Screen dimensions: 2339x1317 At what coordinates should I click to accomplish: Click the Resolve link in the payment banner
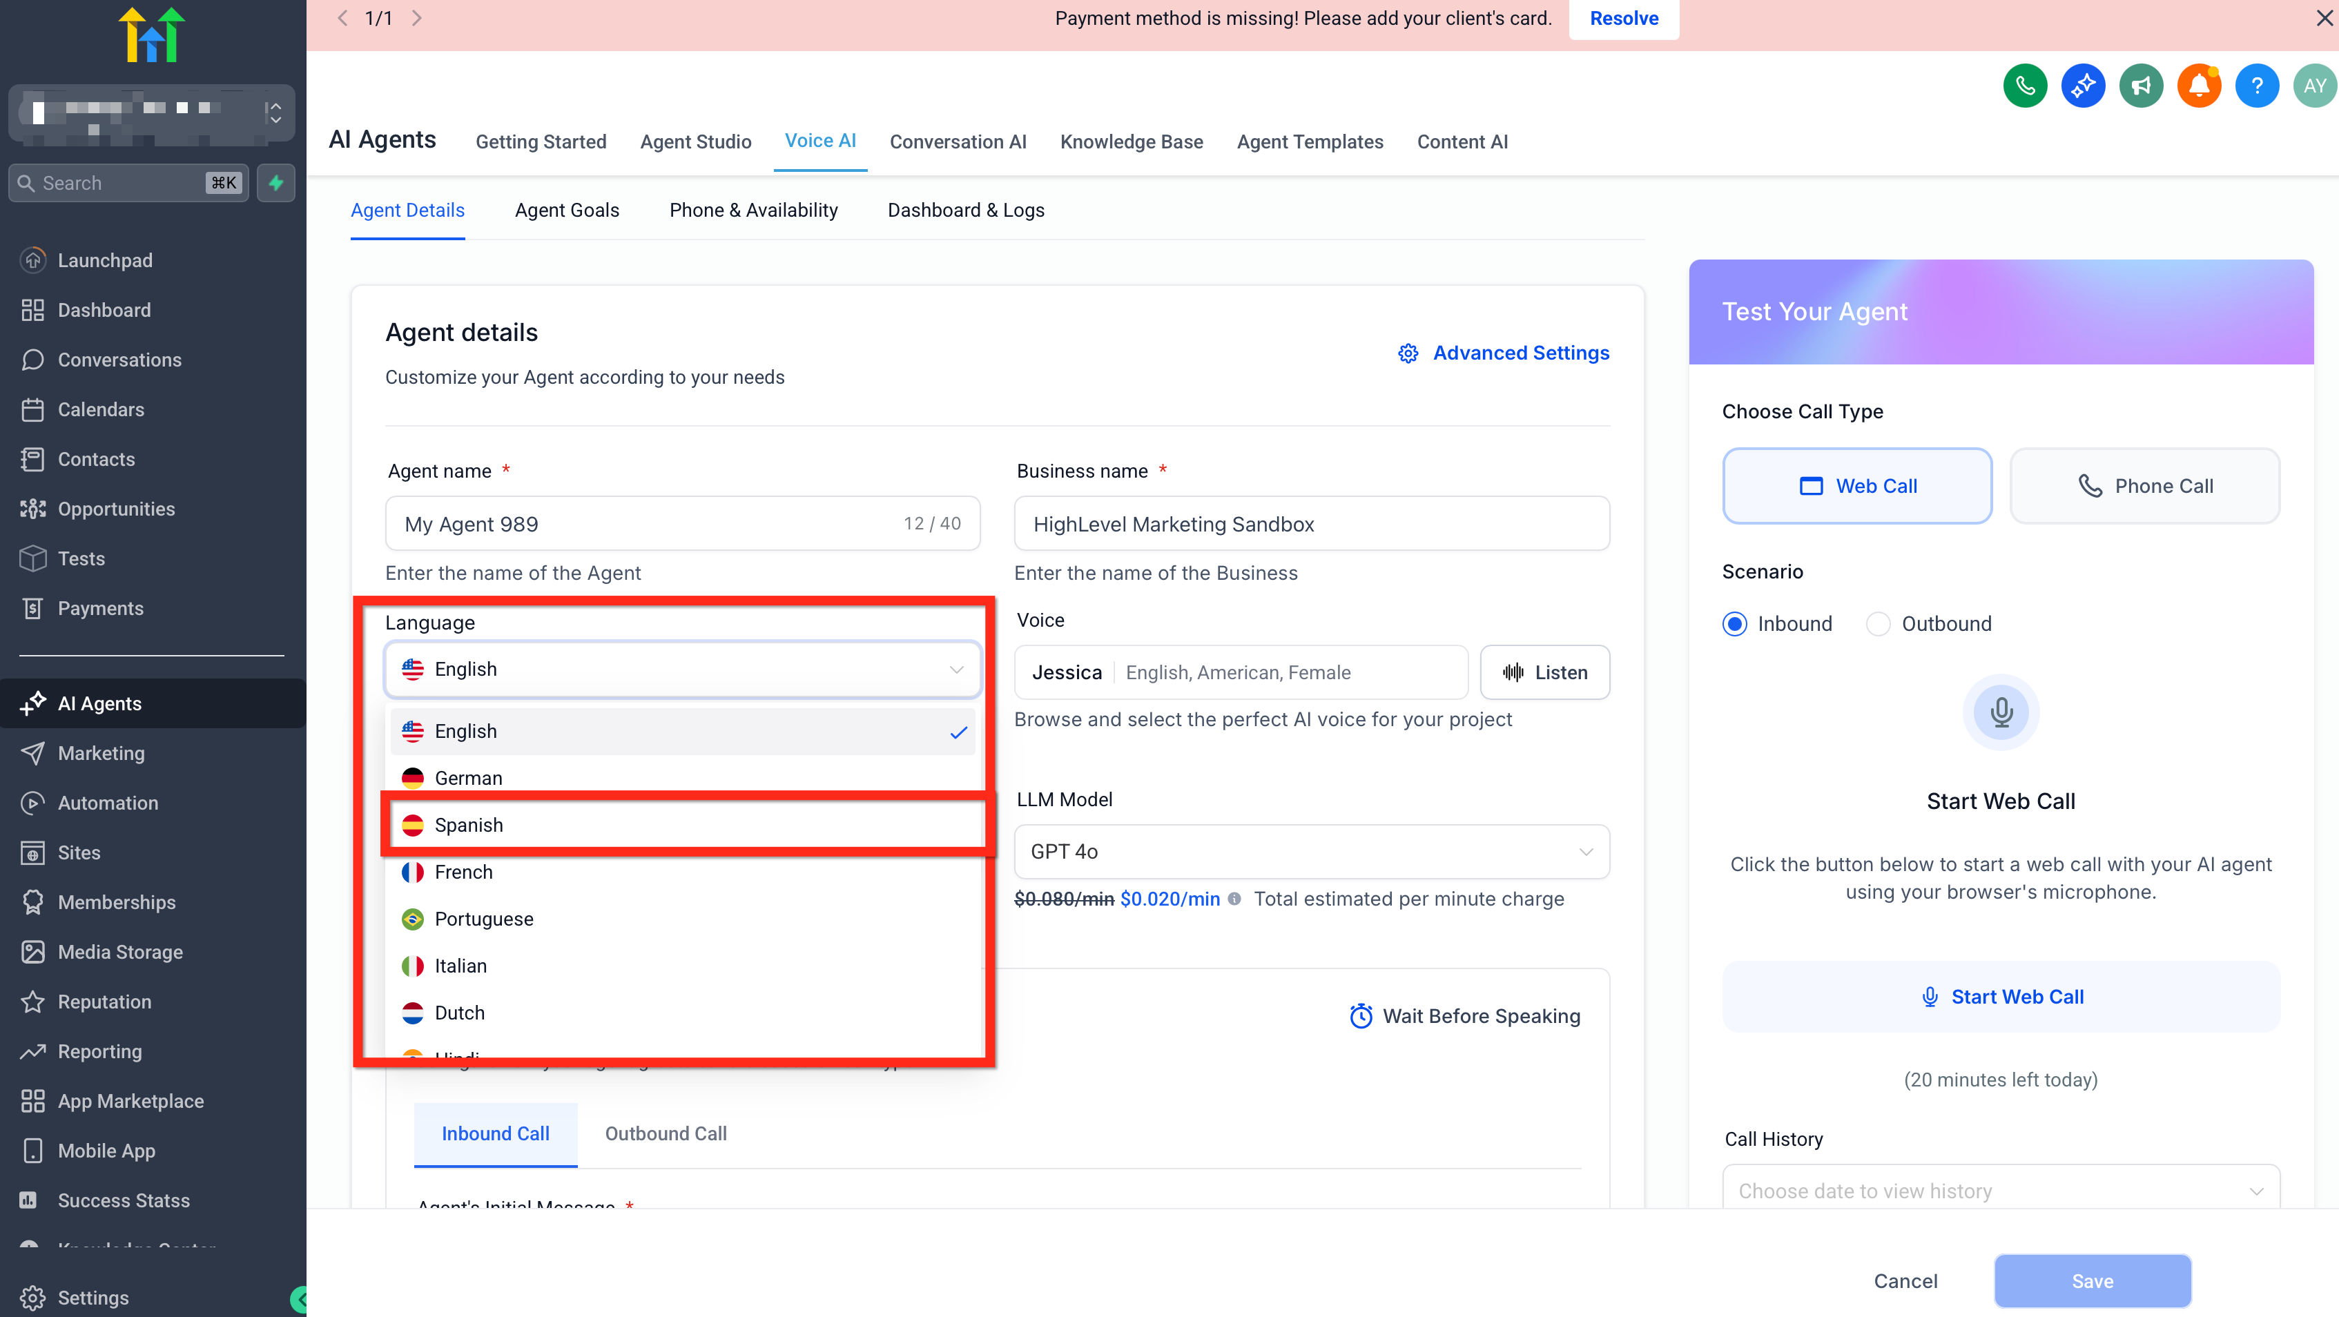(x=1622, y=18)
